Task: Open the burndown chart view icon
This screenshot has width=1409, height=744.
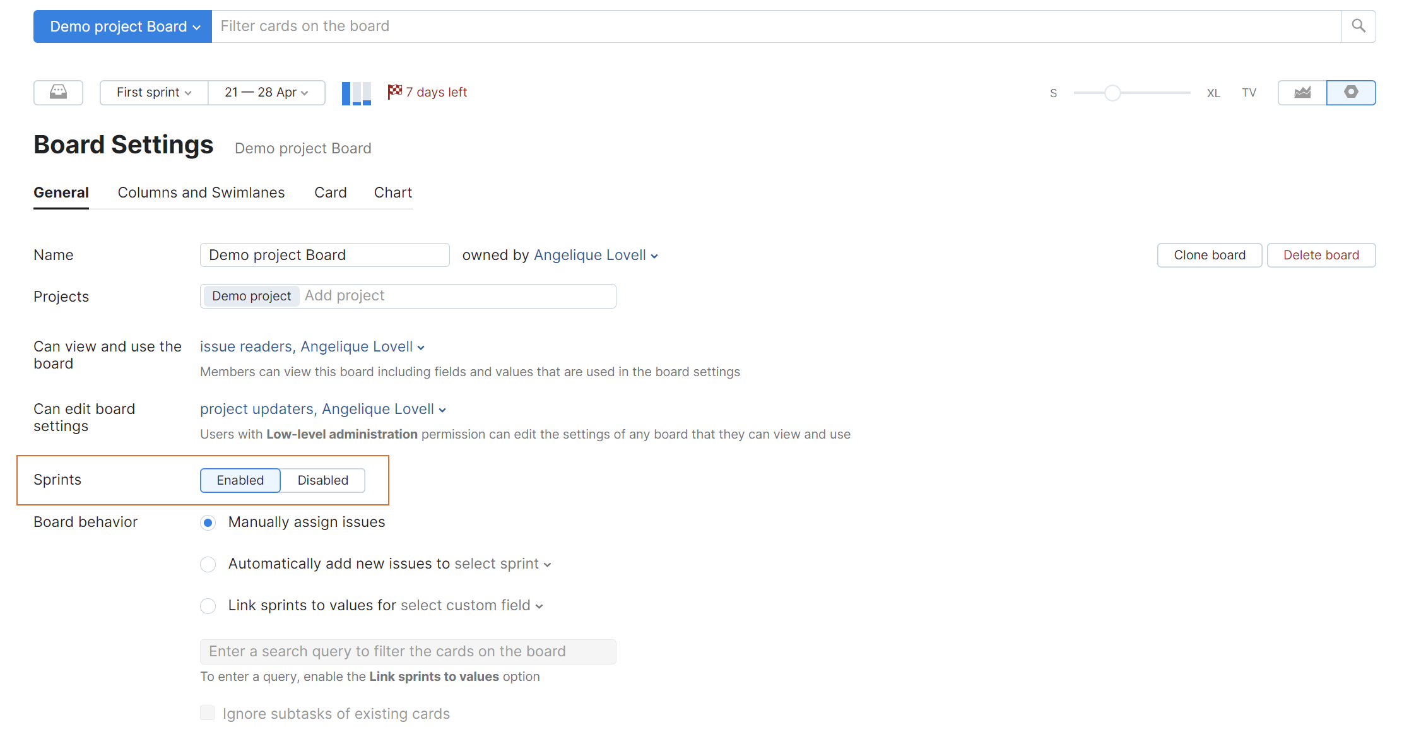Action: (x=1302, y=92)
